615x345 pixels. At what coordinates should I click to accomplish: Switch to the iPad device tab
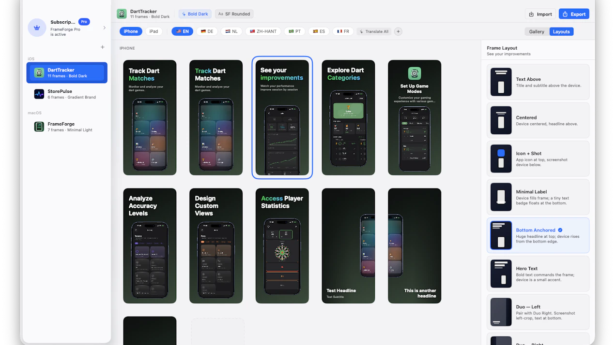pyautogui.click(x=154, y=31)
